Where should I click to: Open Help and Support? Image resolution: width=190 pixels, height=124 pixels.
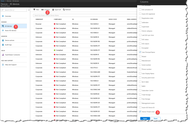click(x=14, y=65)
